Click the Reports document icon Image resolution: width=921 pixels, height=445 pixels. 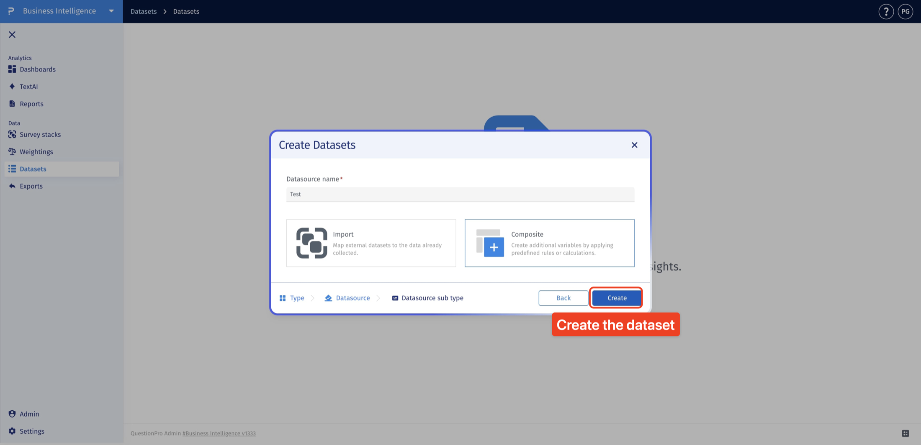[12, 104]
